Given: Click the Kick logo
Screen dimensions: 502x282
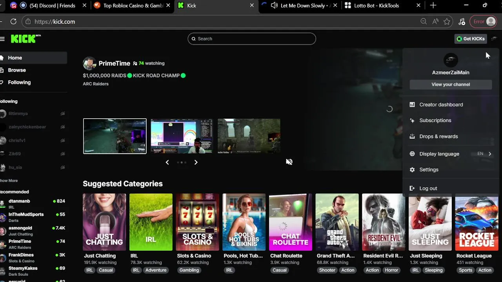Looking at the screenshot, I should point(25,38).
